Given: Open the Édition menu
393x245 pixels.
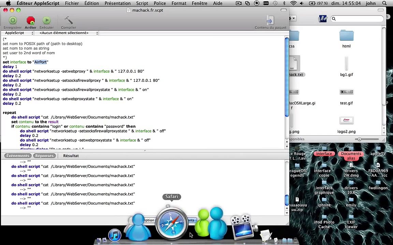Looking at the screenshot, I should pos(91,3).
